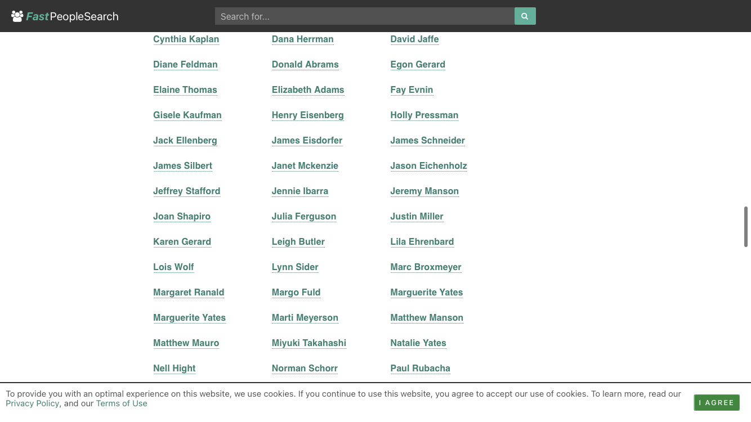This screenshot has height=422, width=751.
Task: Click the James Schneider name link
Action: point(428,140)
